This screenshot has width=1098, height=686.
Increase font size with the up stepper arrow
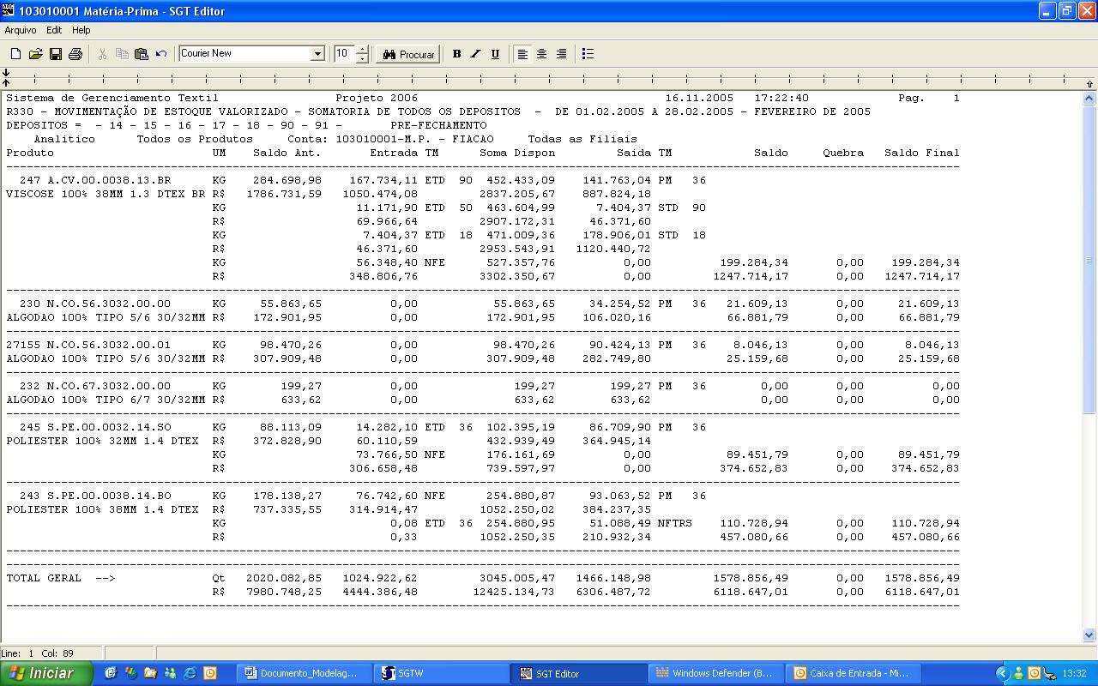(x=362, y=50)
